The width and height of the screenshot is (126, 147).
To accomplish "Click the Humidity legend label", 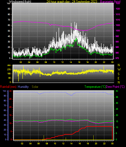I will pos(23,87).
